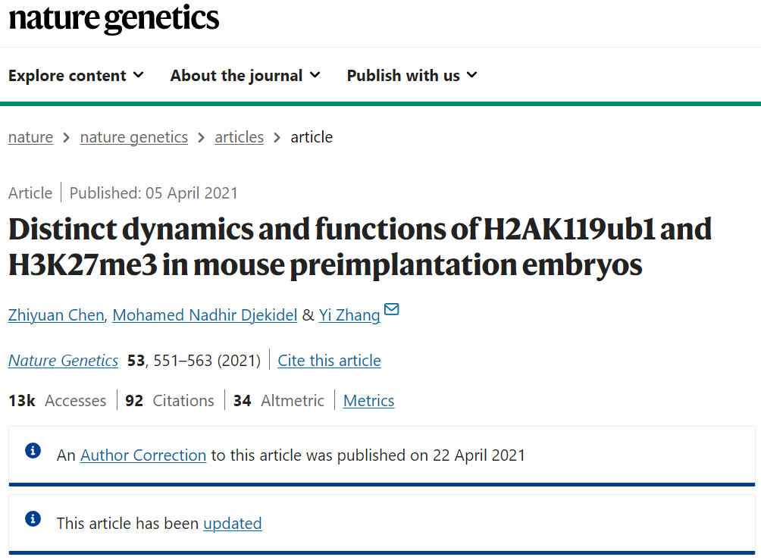Image resolution: width=761 pixels, height=560 pixels.
Task: Expand the Explore content menu
Action: click(77, 76)
